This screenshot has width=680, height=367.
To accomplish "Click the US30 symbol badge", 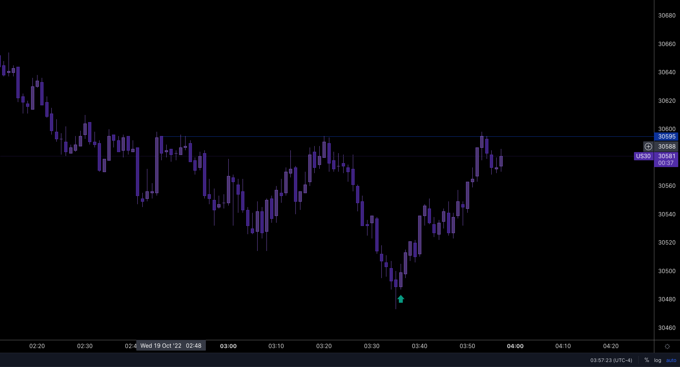I will tap(643, 156).
